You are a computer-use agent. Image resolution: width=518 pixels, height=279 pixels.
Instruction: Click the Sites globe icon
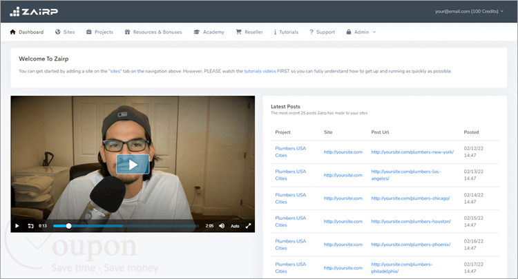[x=58, y=32]
